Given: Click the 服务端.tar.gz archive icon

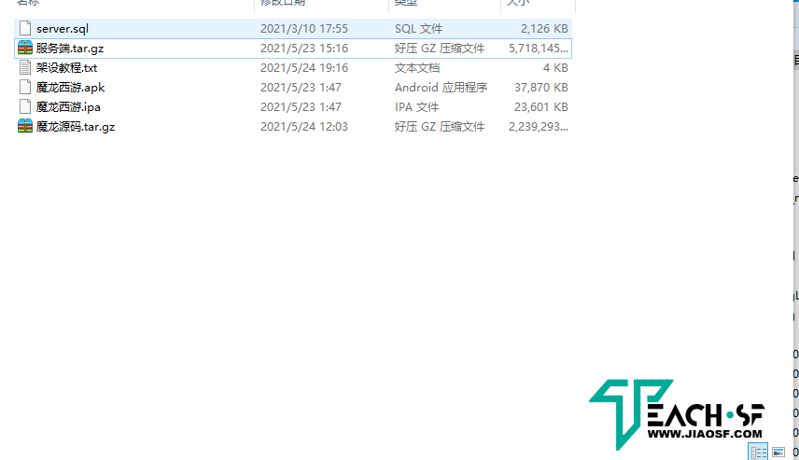Looking at the screenshot, I should click(x=25, y=48).
